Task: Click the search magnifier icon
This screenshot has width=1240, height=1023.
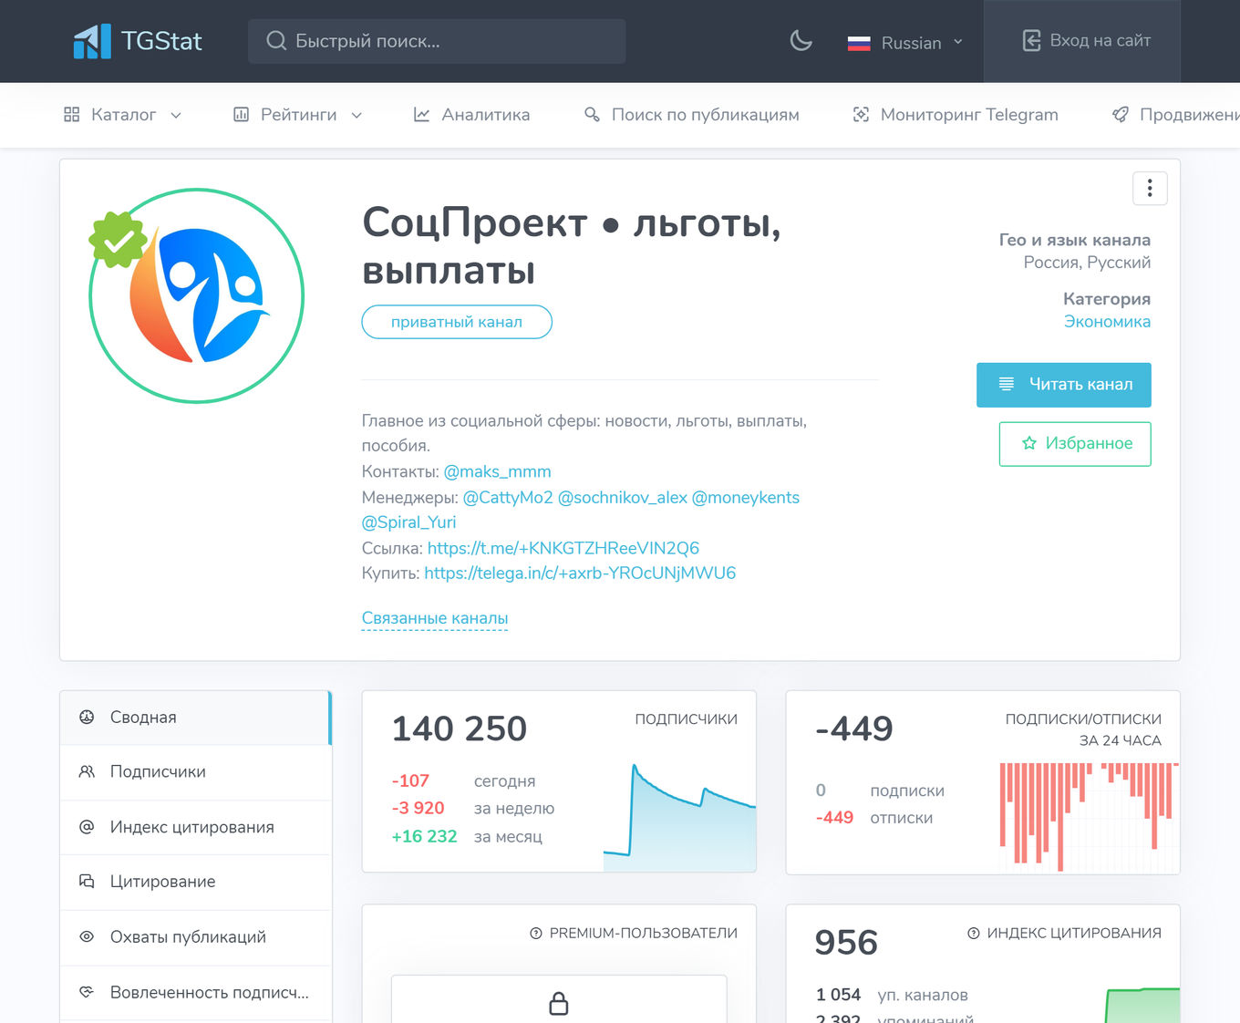Action: (x=275, y=40)
